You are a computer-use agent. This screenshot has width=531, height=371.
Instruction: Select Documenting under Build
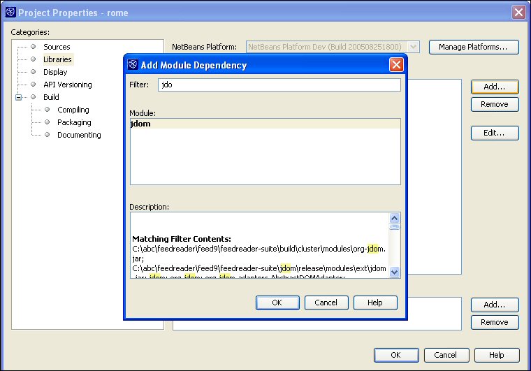tap(79, 135)
